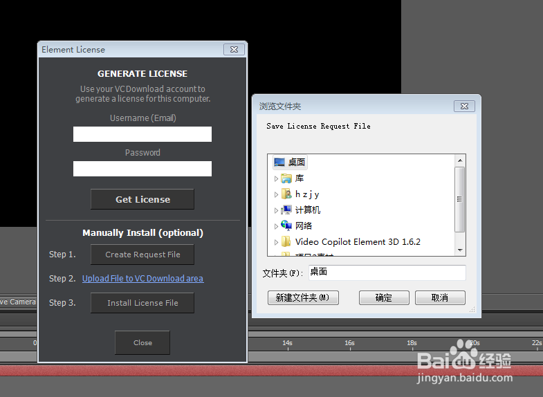Expand the 网络 tree node
Image resolution: width=543 pixels, height=397 pixels.
point(276,226)
